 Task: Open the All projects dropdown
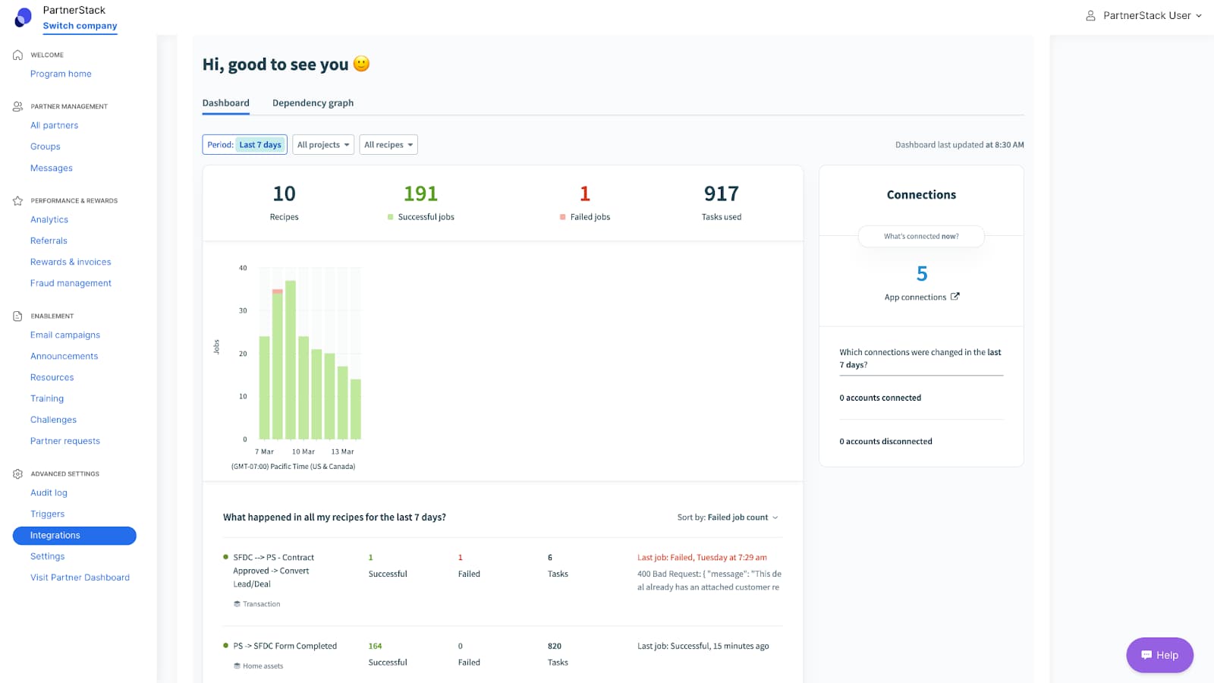pyautogui.click(x=322, y=144)
